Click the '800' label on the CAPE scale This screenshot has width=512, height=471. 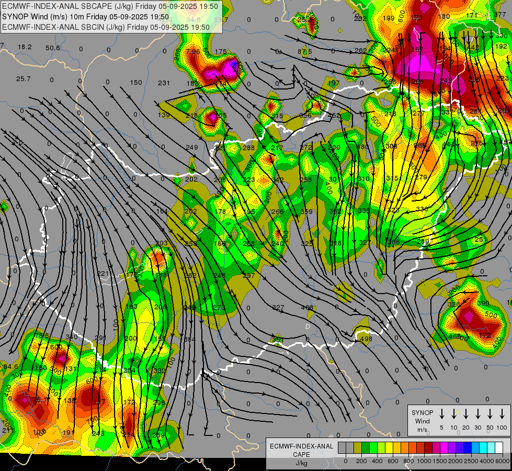(x=408, y=461)
